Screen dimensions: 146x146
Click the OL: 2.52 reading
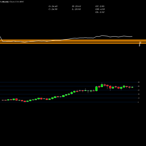click(100, 12)
